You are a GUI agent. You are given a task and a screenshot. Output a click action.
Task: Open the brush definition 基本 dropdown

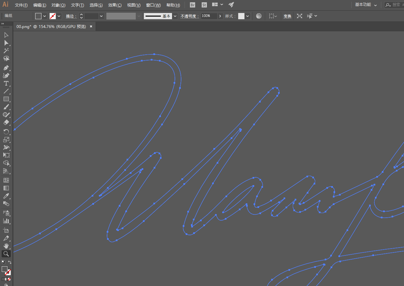click(x=175, y=16)
